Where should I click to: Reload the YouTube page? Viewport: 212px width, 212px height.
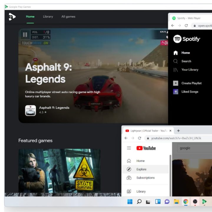pyautogui.click(x=140, y=138)
